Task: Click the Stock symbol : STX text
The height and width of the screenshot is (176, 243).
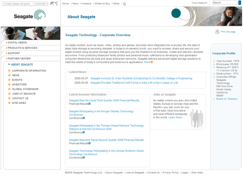Action: [227, 74]
